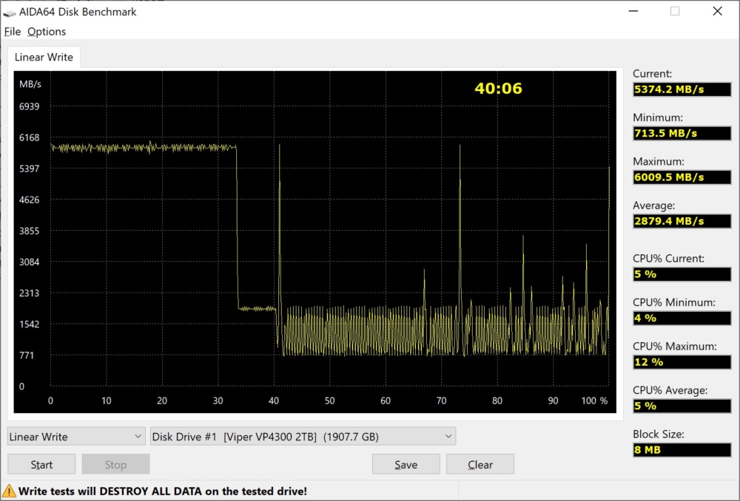The width and height of the screenshot is (740, 501).
Task: Open the Disk Drive #1 selection dropdown
Action: tap(303, 437)
